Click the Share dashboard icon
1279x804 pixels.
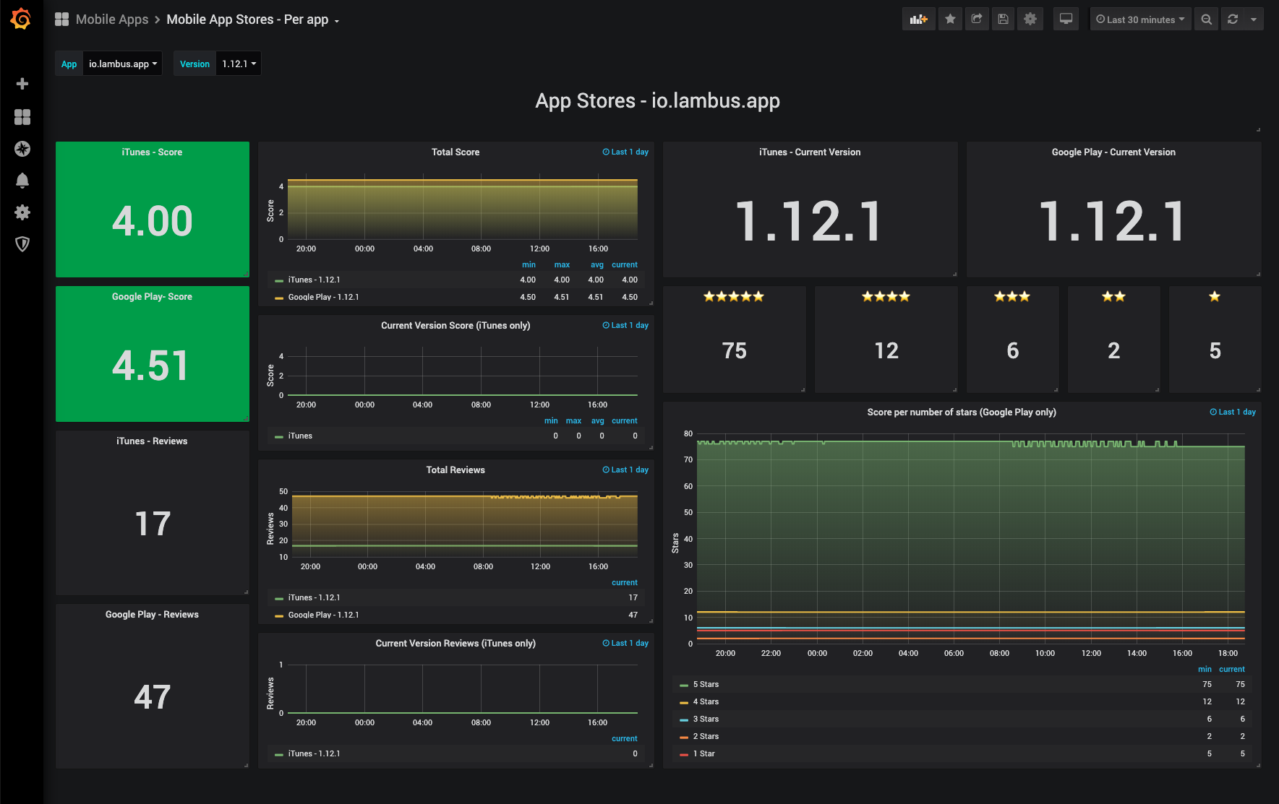point(977,20)
